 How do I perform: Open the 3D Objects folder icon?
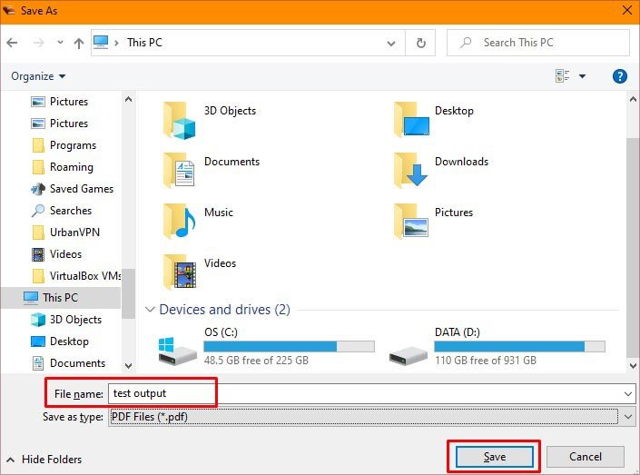[x=179, y=121]
